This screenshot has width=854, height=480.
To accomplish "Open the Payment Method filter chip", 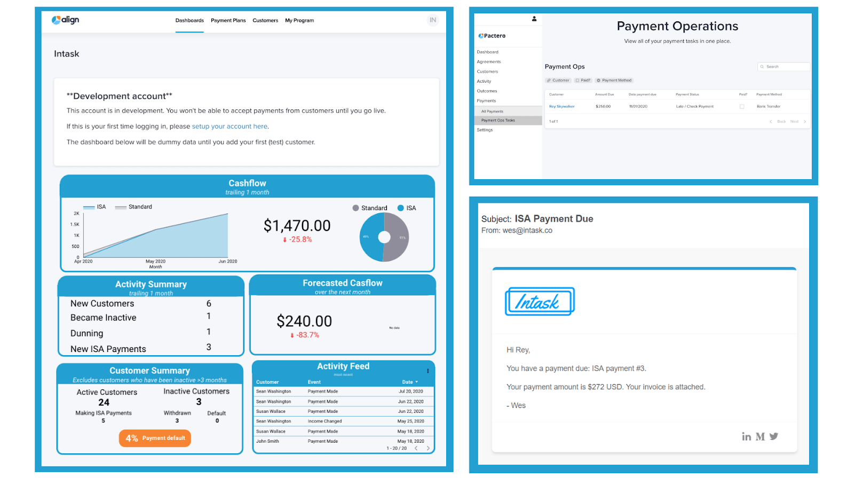I will [614, 81].
